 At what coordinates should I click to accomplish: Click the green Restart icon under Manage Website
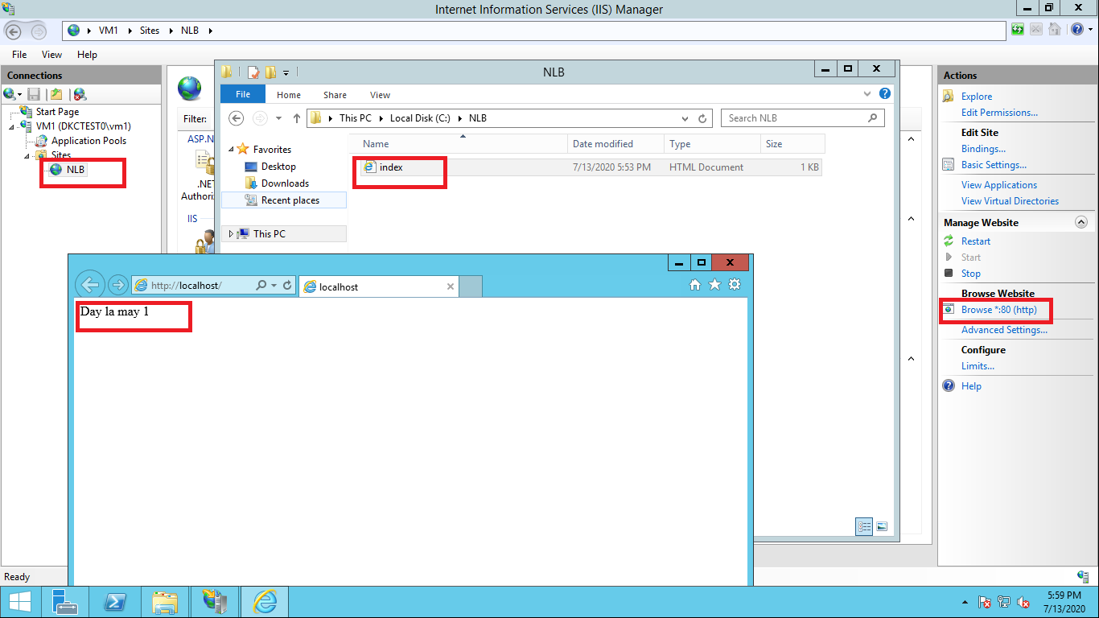pyautogui.click(x=949, y=241)
